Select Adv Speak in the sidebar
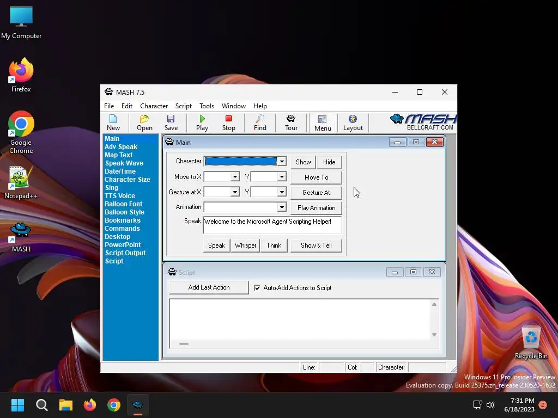The image size is (558, 418). 121,147
